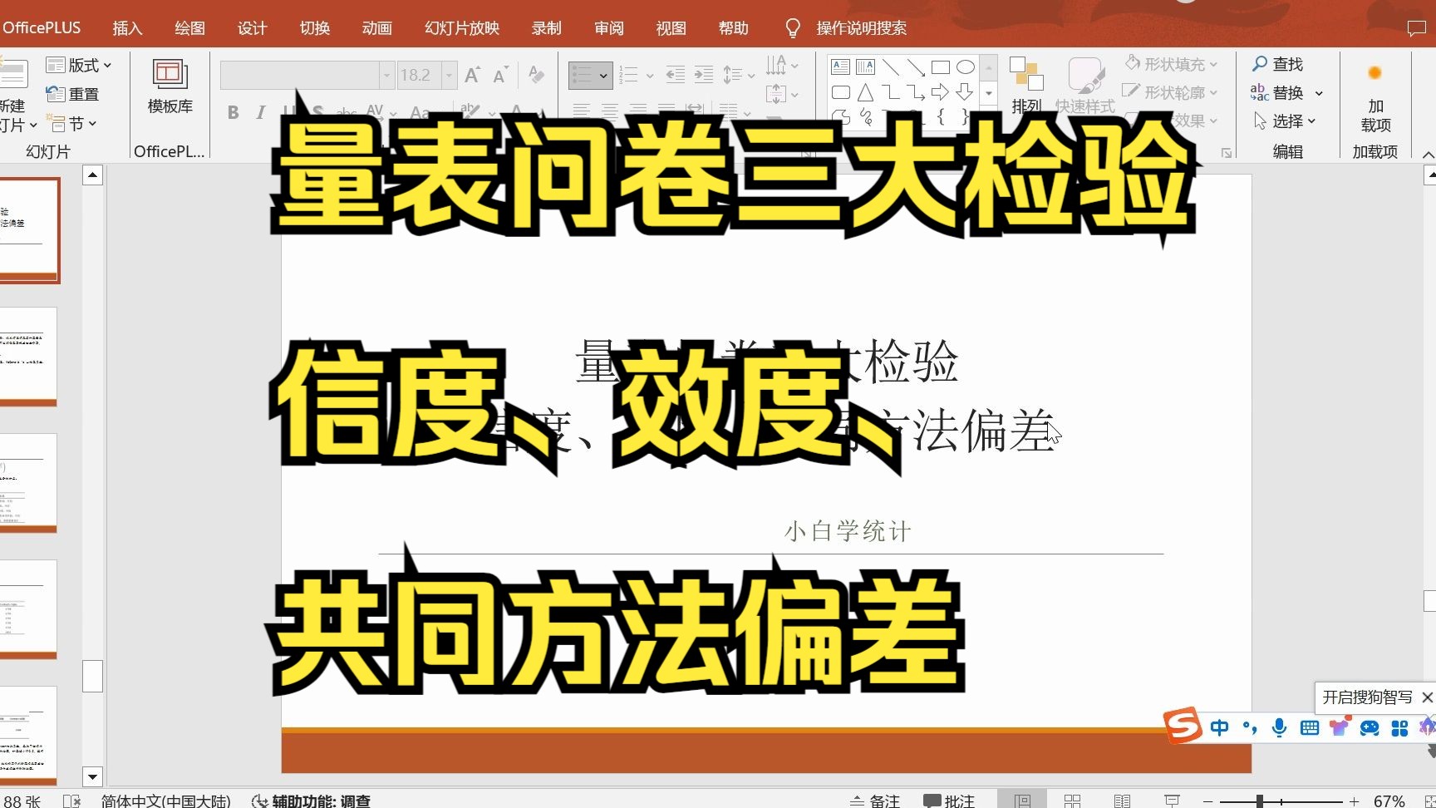Select the arrow line shape
Screen dimensions: 1436x808
[916, 67]
